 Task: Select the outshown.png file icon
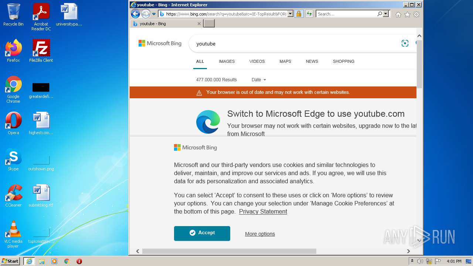(41, 163)
